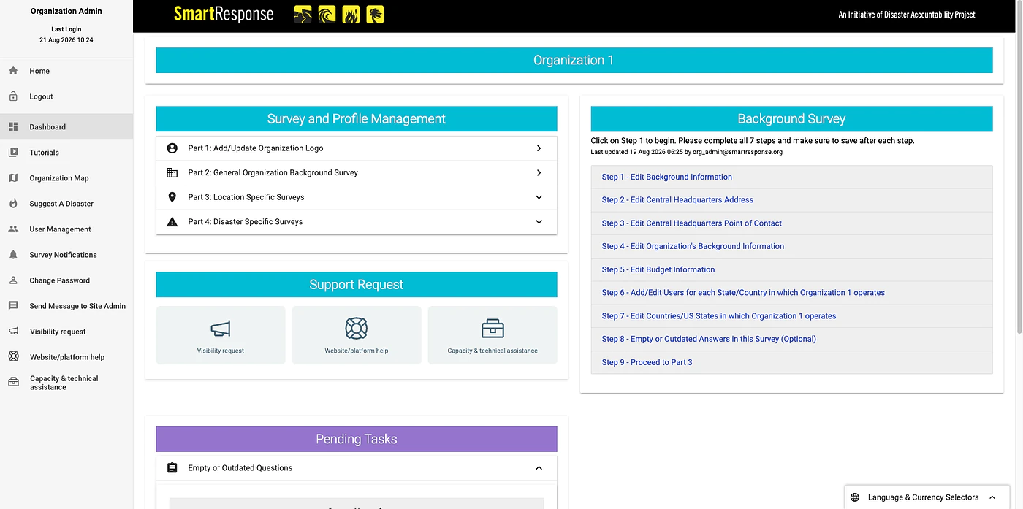Viewport: 1023px width, 509px height.
Task: Open Step 1 Edit Background Information
Action: (x=667, y=177)
